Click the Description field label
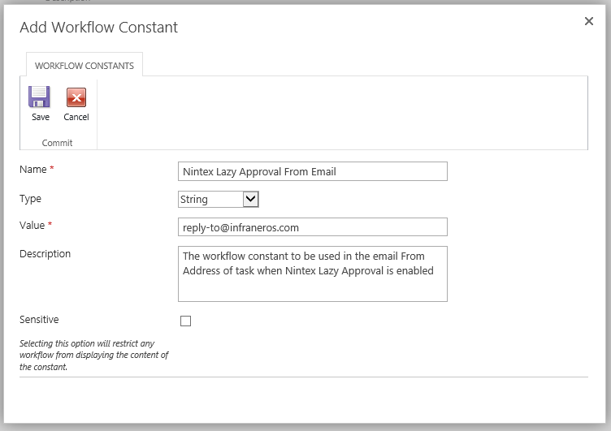 pyautogui.click(x=45, y=254)
